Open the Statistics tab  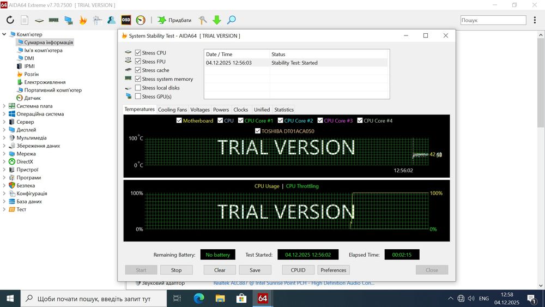[x=284, y=110]
